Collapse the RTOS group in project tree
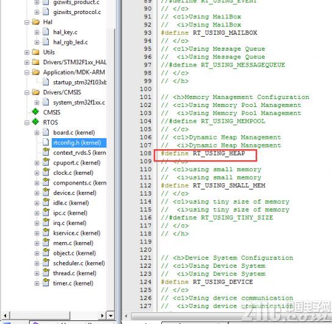Screen dimensions: 332x324 coord(27,123)
